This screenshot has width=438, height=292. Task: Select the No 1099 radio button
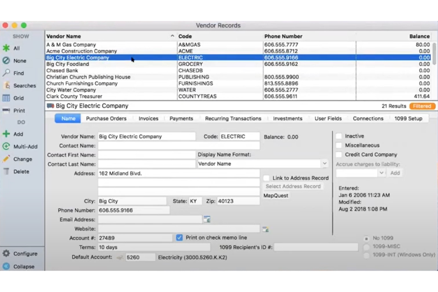(366, 238)
